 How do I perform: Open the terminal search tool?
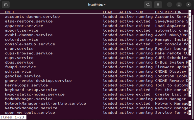tap(148, 5)
